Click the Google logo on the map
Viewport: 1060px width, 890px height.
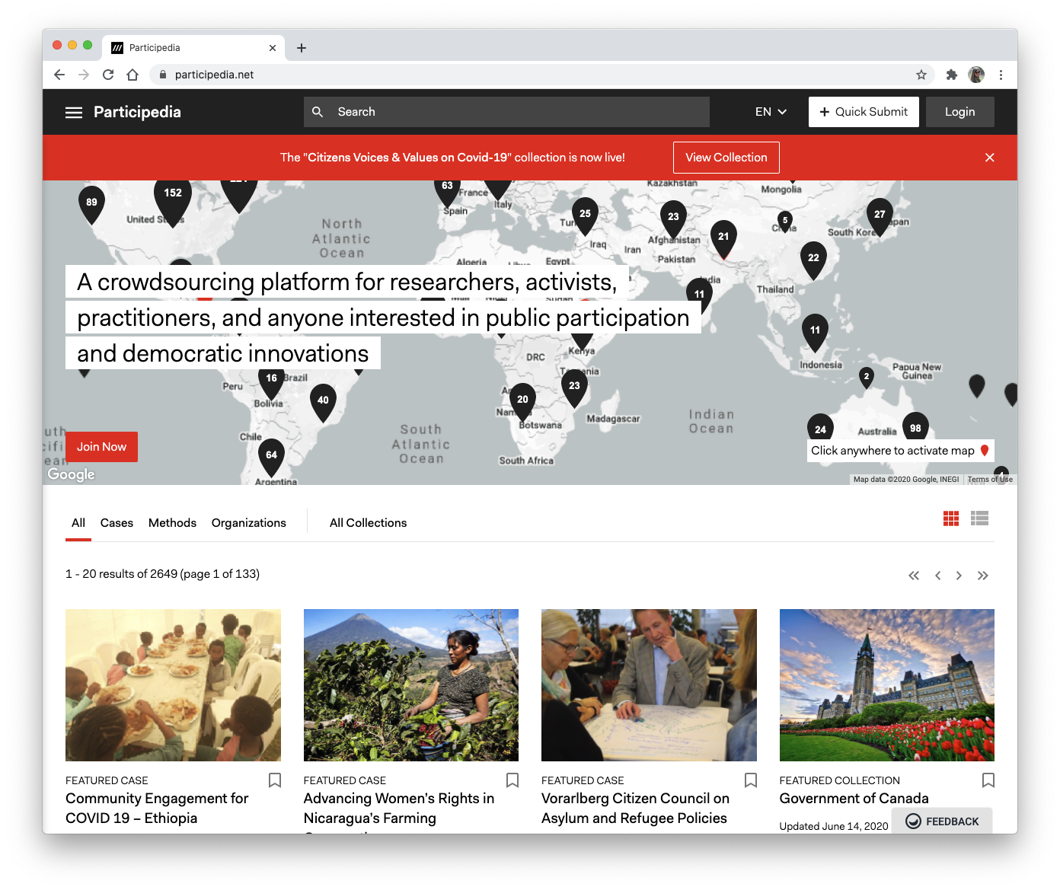[71, 474]
